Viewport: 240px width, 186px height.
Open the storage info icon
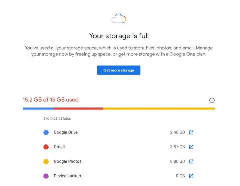point(212,100)
